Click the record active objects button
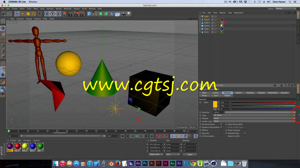Viewport: 300px width, 168px height. tap(157, 136)
